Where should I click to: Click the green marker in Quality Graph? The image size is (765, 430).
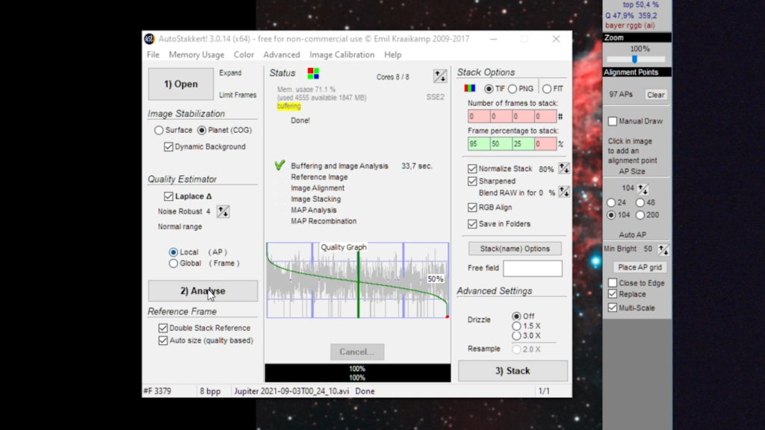[359, 285]
